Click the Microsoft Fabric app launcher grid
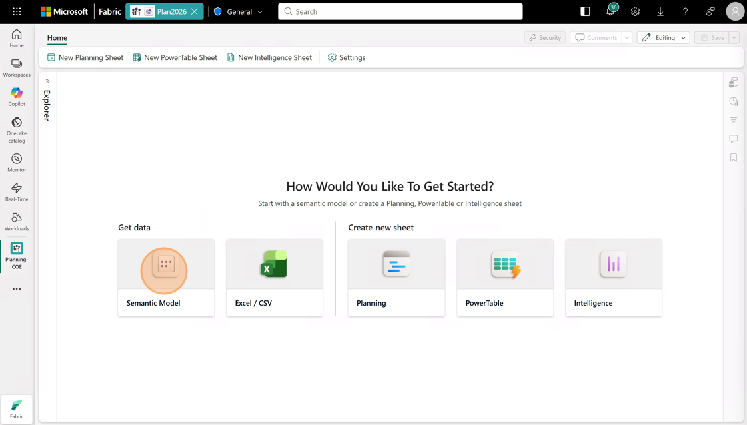The height and width of the screenshot is (425, 747). (17, 11)
